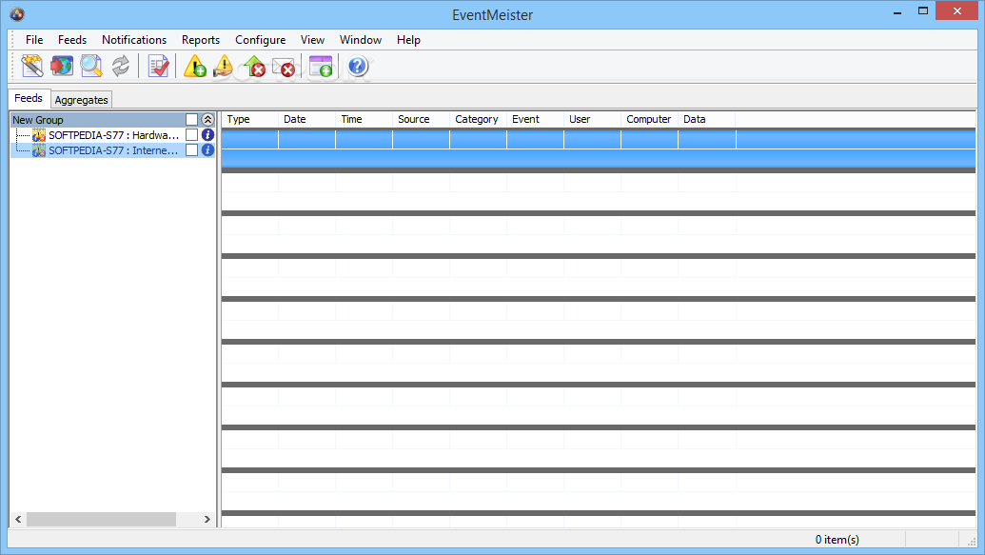
Task: Open the Configure menu
Action: (x=260, y=40)
